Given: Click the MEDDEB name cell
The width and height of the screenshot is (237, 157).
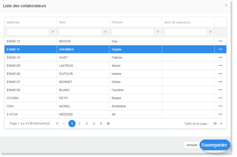Looking at the screenshot, I should 83,115.
